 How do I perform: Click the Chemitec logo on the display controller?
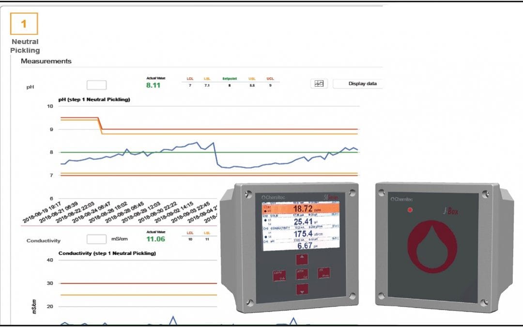click(x=273, y=197)
